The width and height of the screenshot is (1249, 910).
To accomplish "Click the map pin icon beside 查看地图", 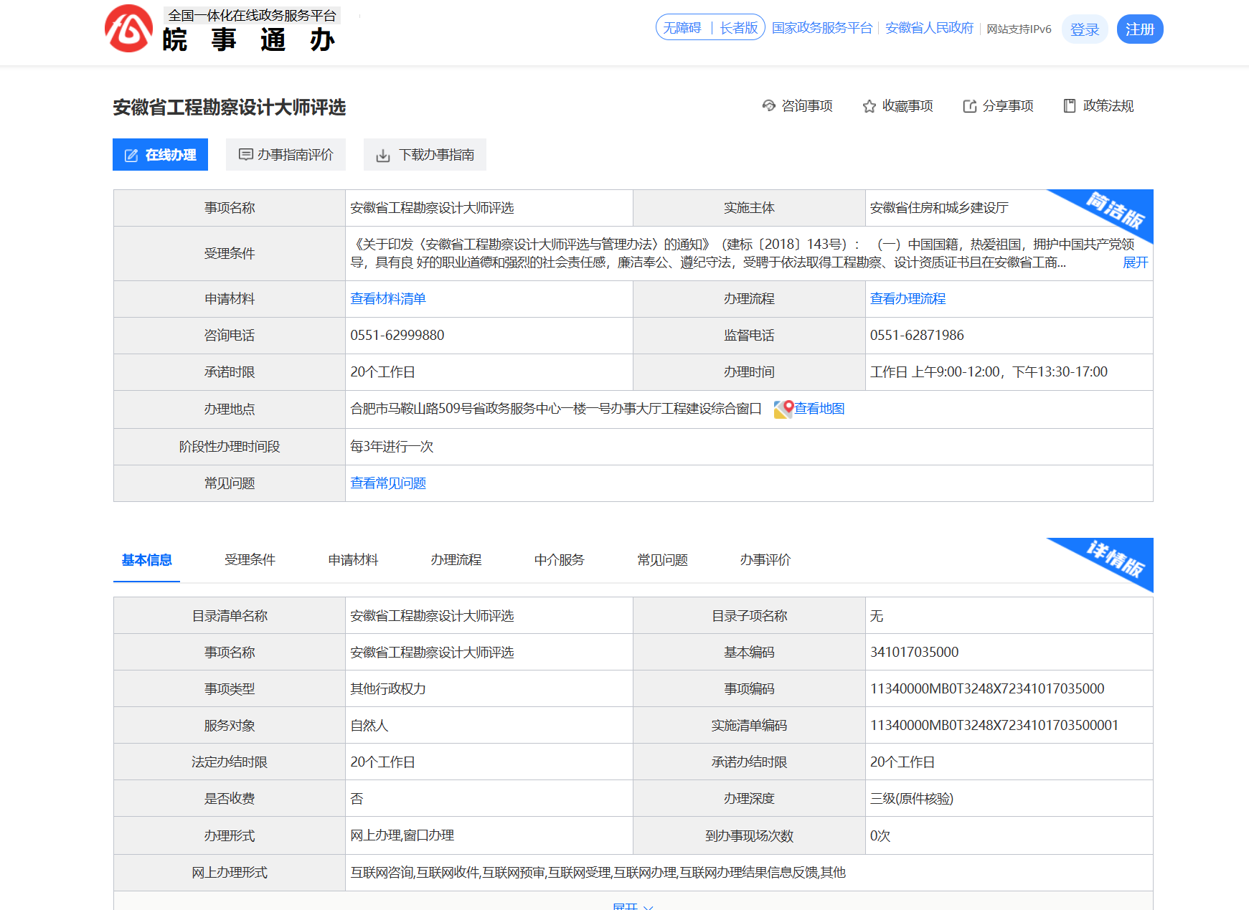I will (x=783, y=409).
